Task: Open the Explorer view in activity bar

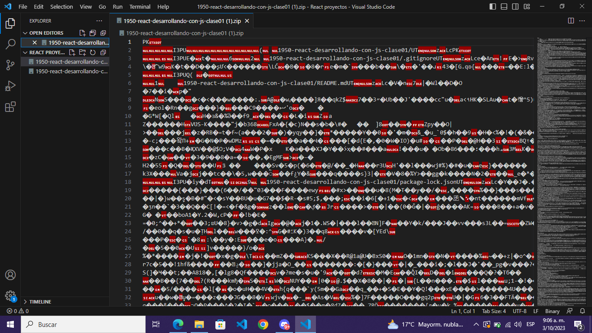Action: click(10, 23)
